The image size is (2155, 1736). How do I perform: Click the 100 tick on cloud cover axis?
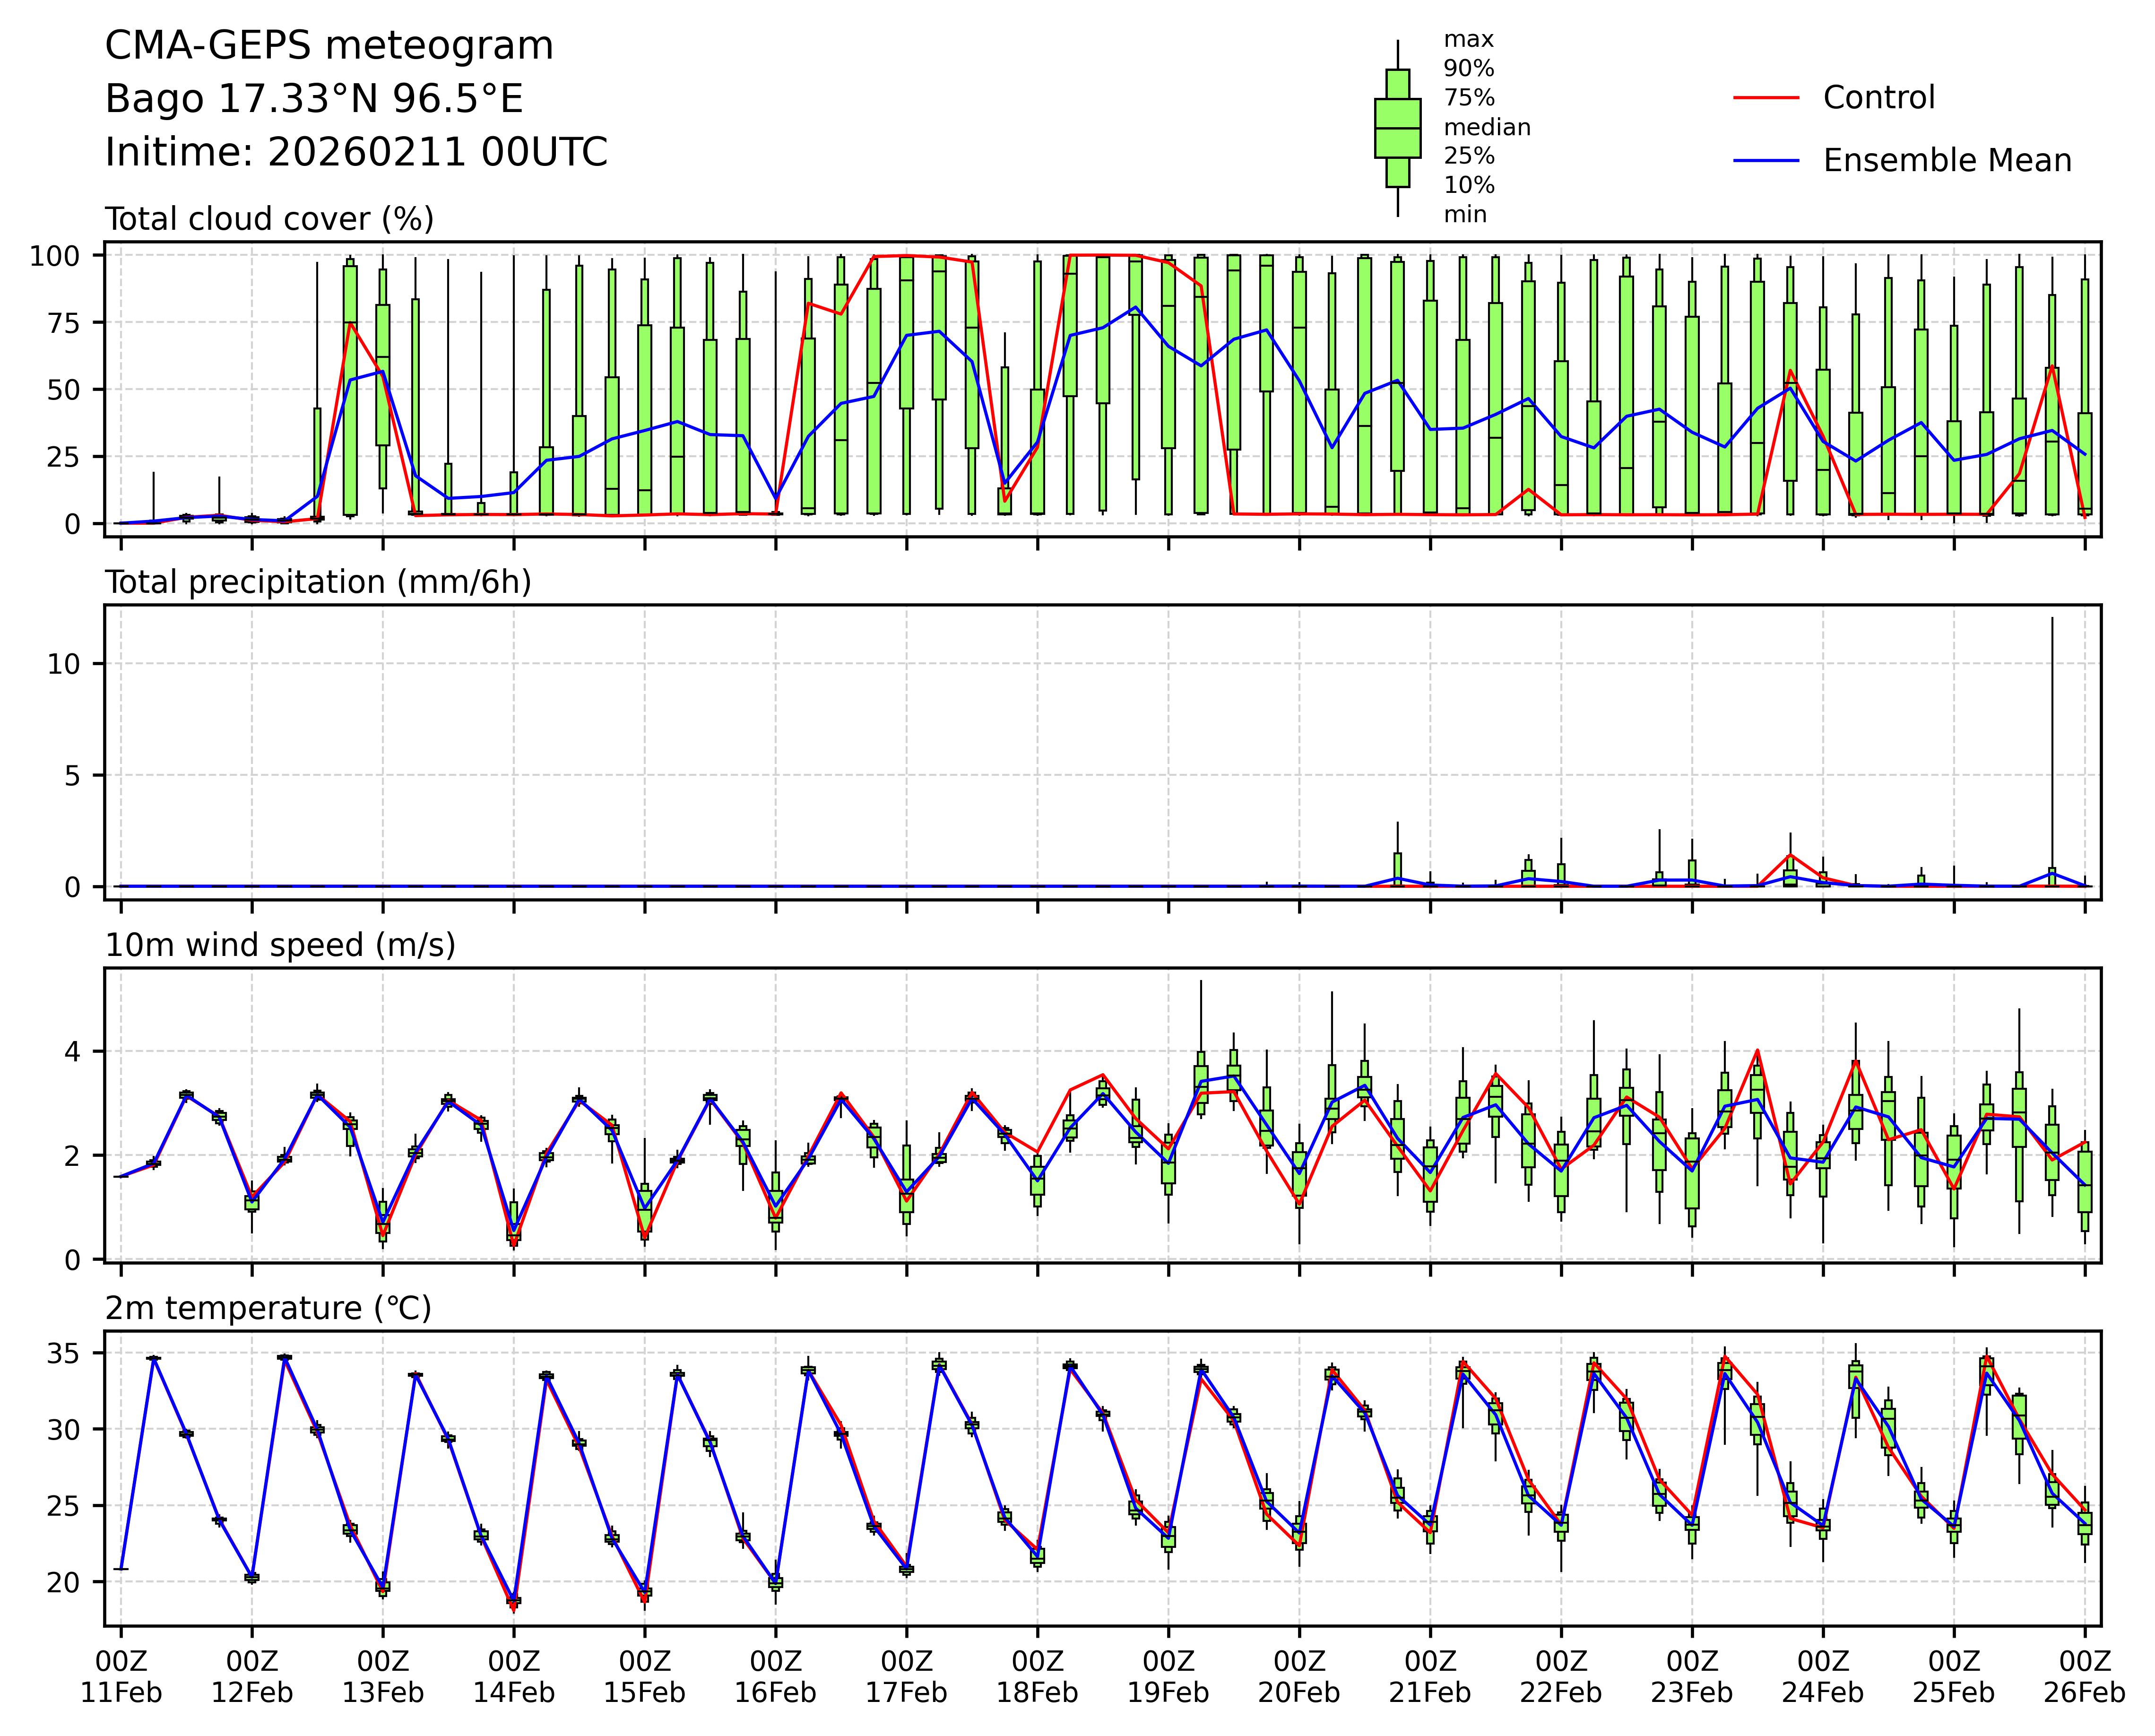(54, 256)
